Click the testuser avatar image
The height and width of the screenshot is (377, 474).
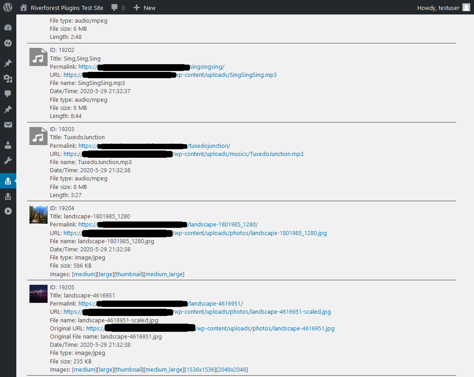pyautogui.click(x=466, y=8)
